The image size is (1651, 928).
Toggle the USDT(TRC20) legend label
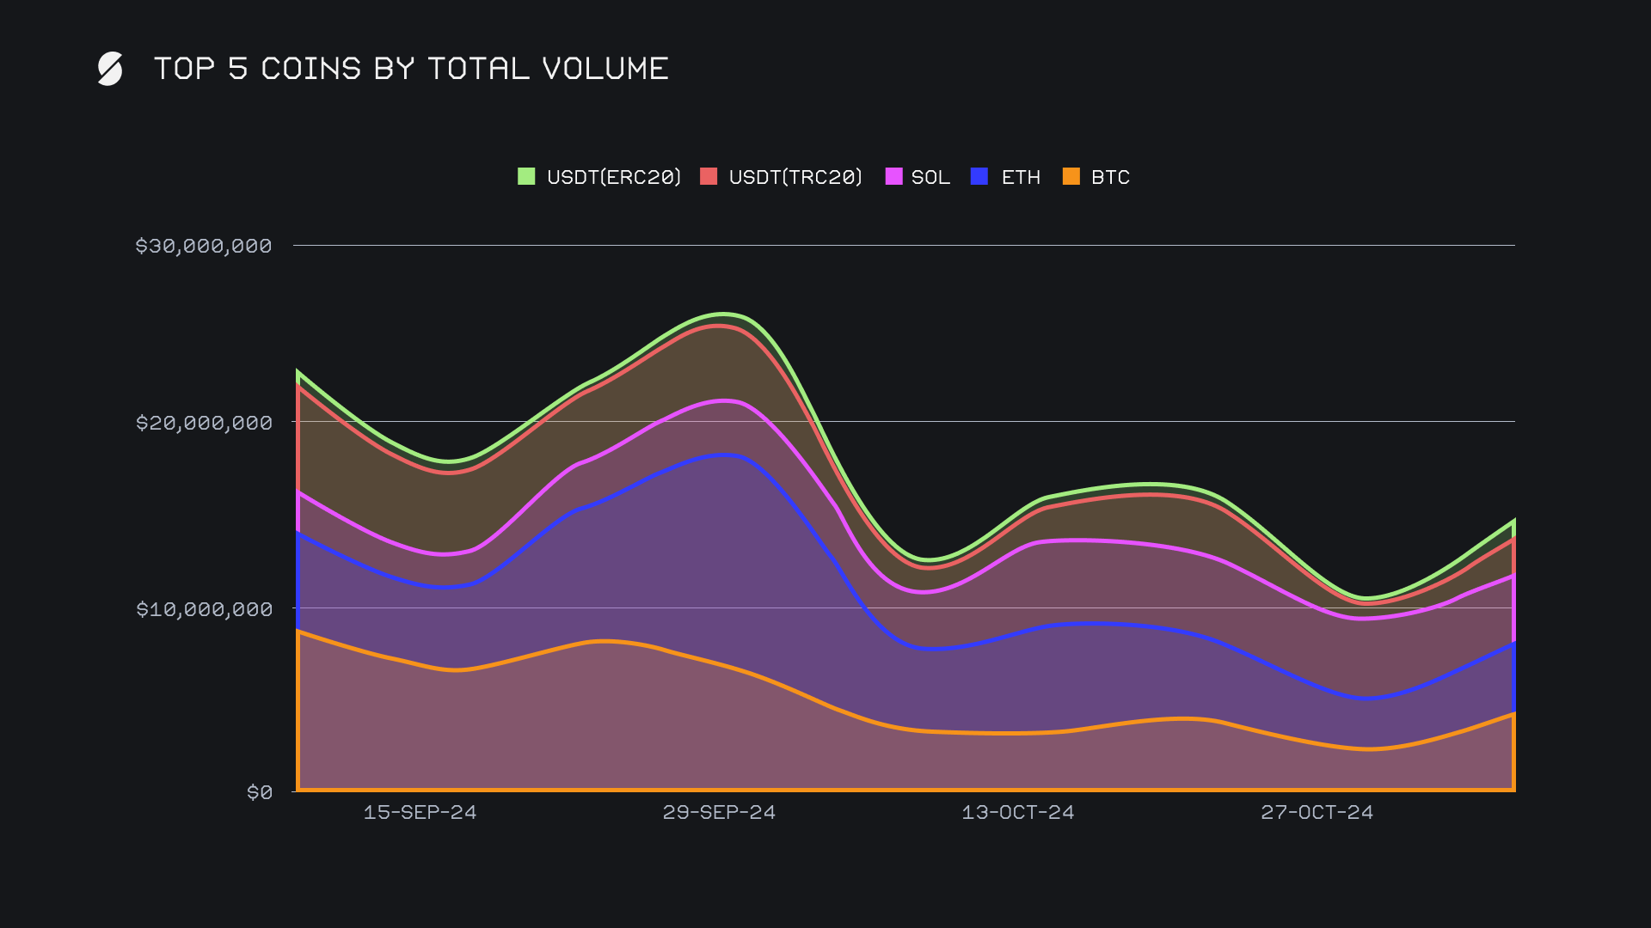click(x=795, y=177)
